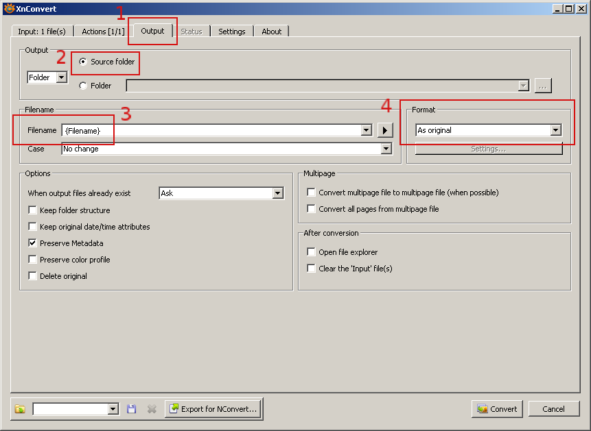Screen dimensions: 591x431
Task: Delete preset with the gray X icon
Action: [152, 409]
